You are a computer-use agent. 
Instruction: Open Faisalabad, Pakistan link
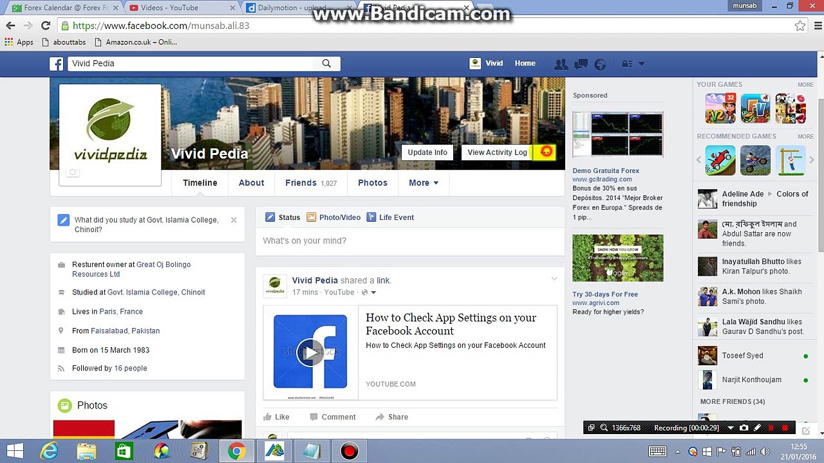pyautogui.click(x=126, y=331)
